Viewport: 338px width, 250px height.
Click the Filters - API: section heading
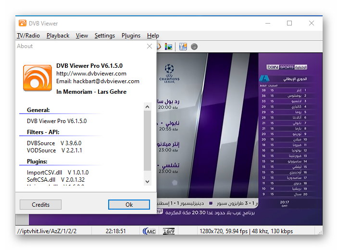pos(43,132)
